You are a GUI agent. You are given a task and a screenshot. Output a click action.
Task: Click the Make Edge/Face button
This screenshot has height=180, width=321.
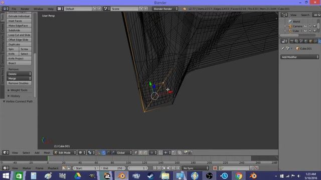click(x=19, y=25)
